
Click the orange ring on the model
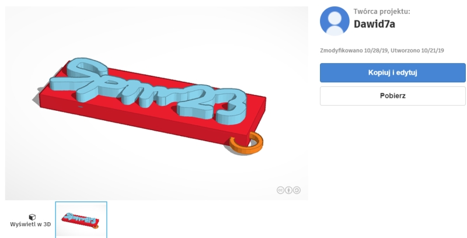point(246,143)
